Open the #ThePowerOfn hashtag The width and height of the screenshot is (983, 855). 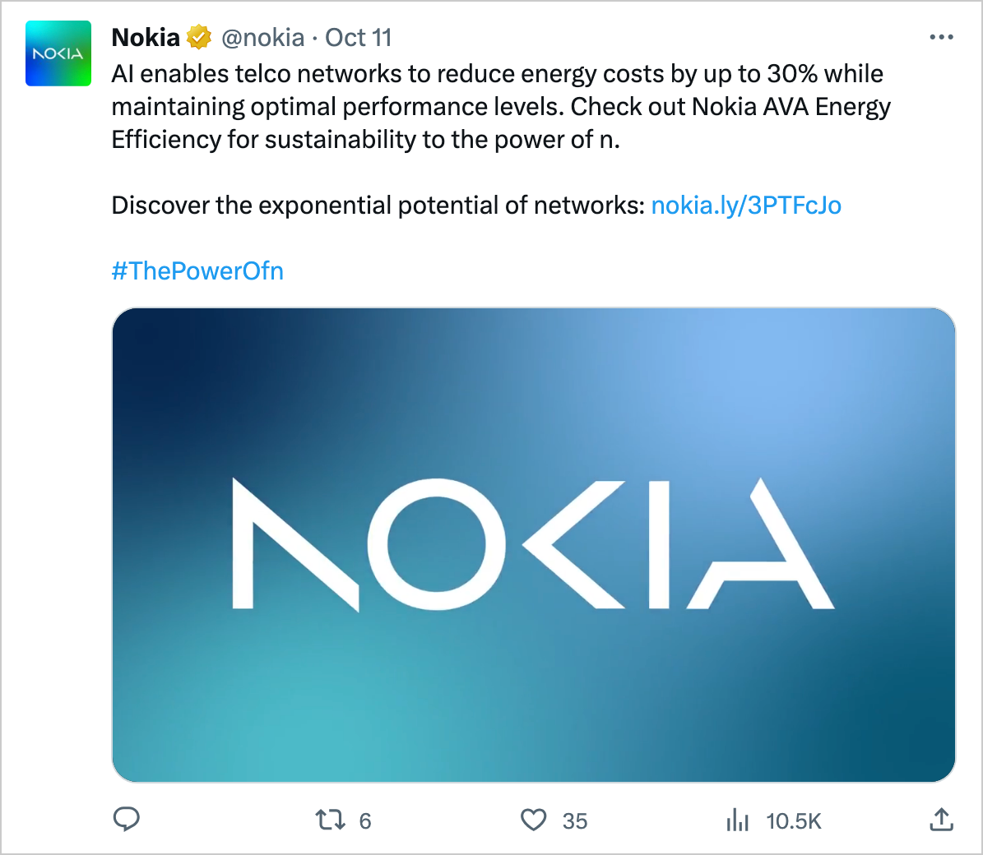(x=197, y=270)
